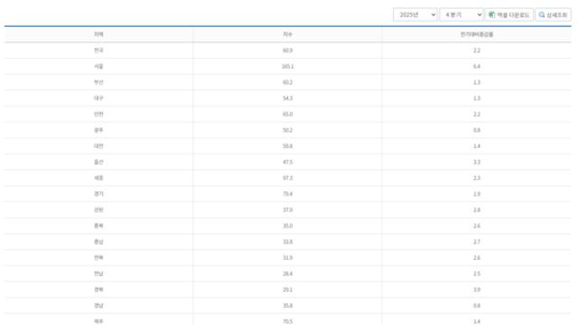Select the 광주 region cell
This screenshot has width=578, height=325.
(98, 130)
